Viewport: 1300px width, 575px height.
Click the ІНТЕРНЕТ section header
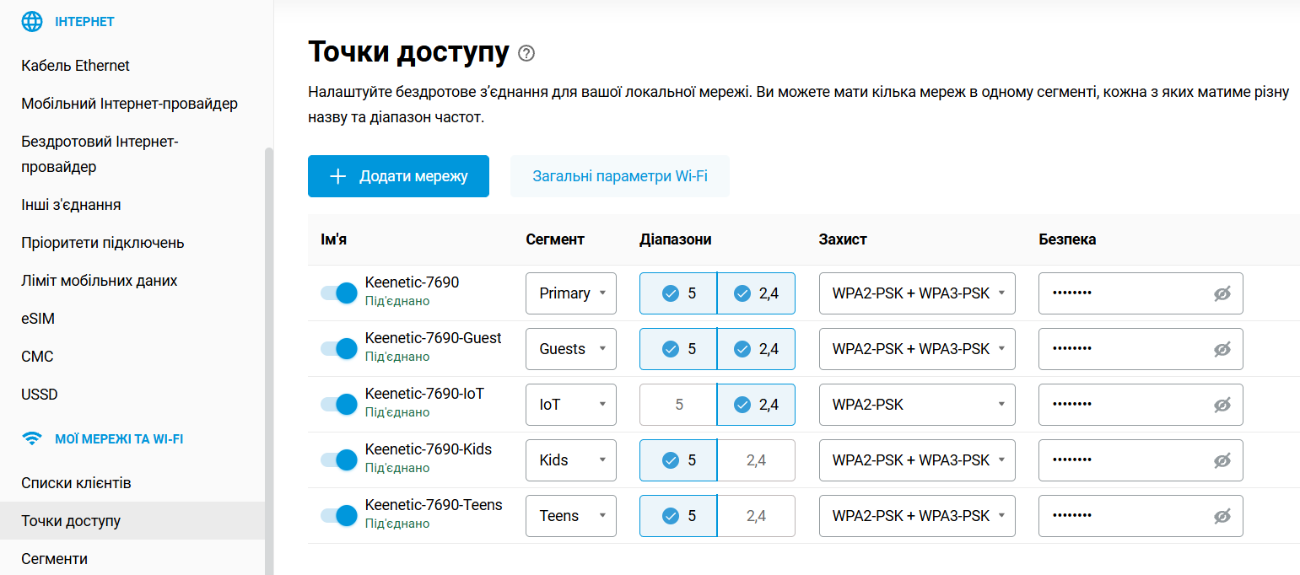(84, 22)
